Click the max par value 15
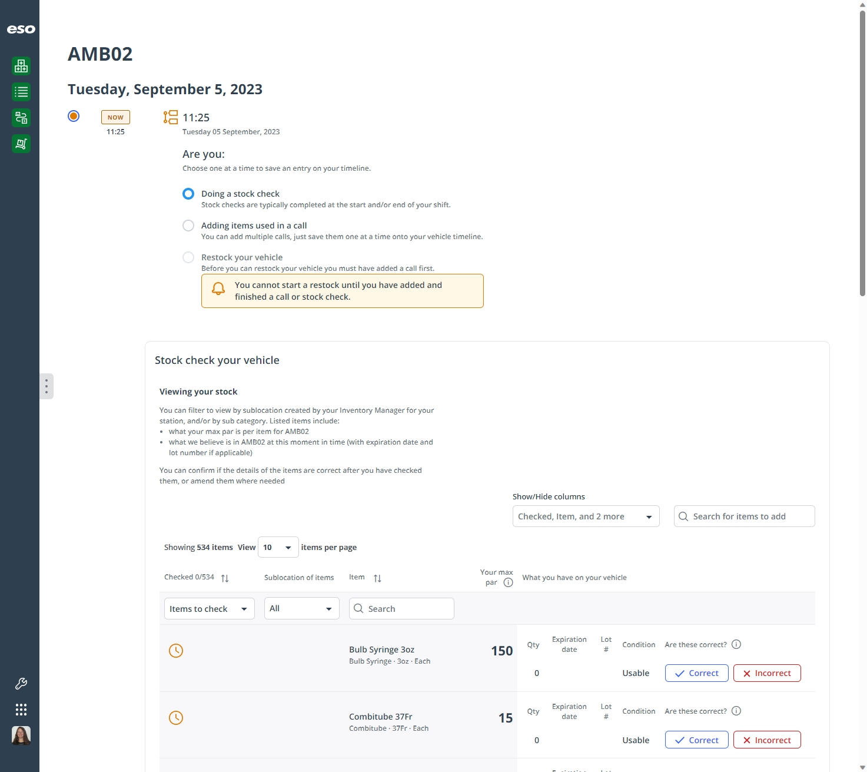Image resolution: width=867 pixels, height=772 pixels. [x=506, y=718]
